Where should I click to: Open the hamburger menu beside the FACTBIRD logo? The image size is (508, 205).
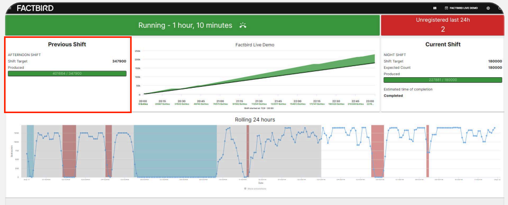[10, 8]
